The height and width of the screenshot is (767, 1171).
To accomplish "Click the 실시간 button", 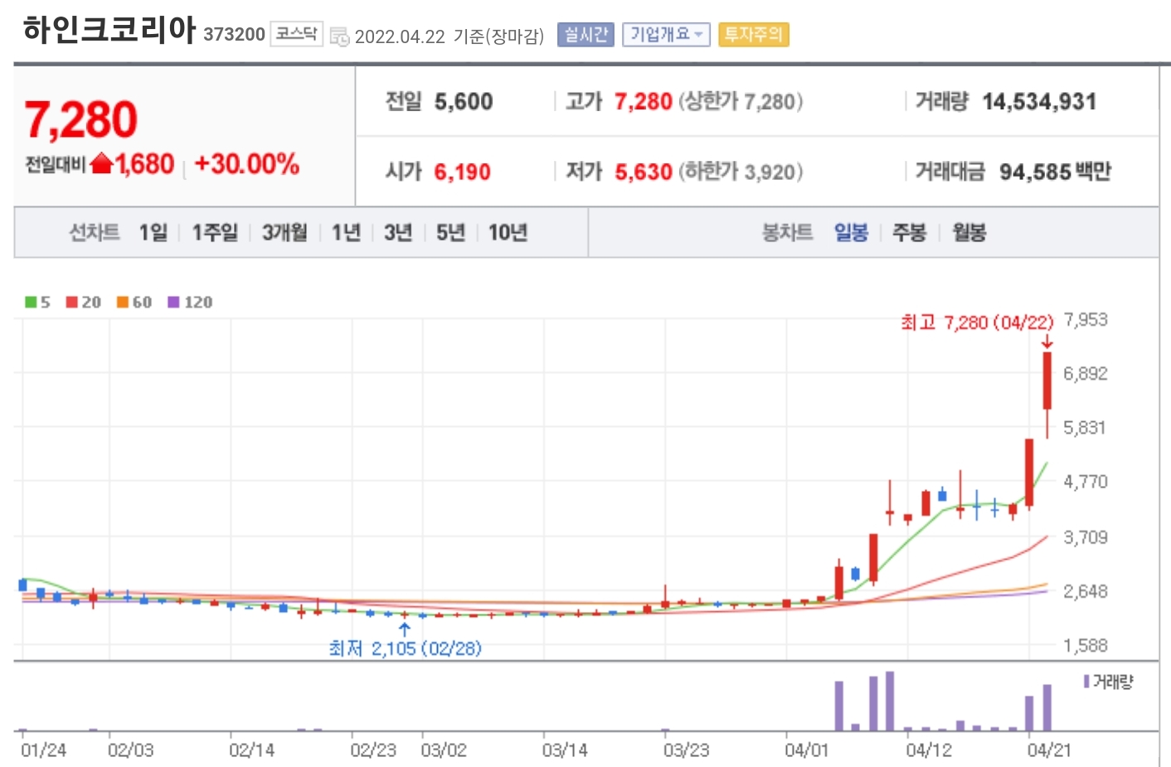I will click(585, 34).
